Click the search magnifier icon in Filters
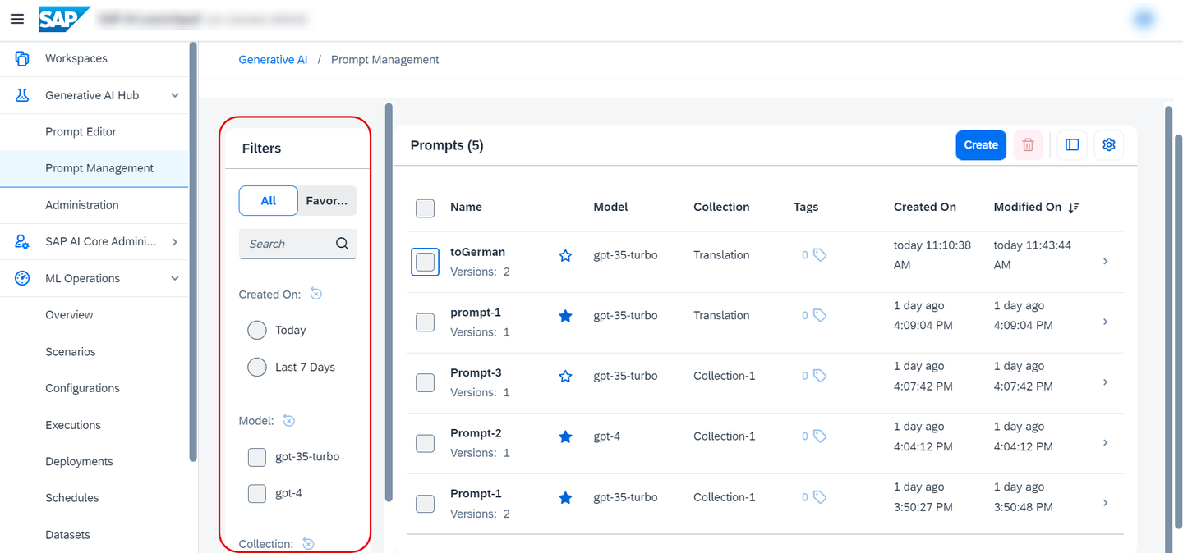 coord(343,244)
